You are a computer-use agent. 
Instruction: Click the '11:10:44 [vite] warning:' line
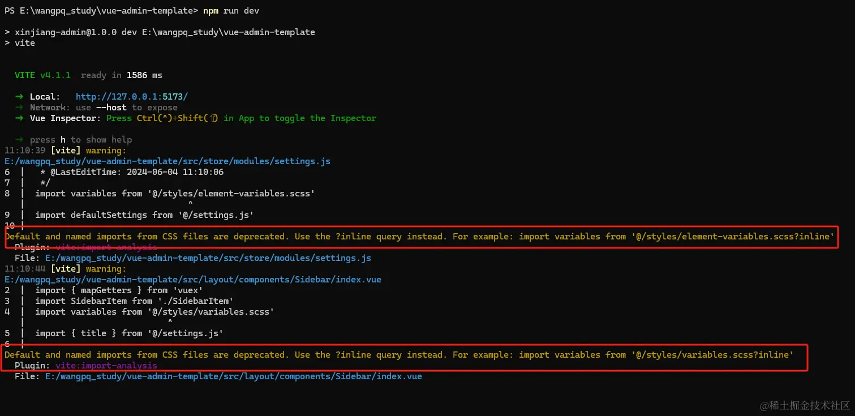[65, 269]
